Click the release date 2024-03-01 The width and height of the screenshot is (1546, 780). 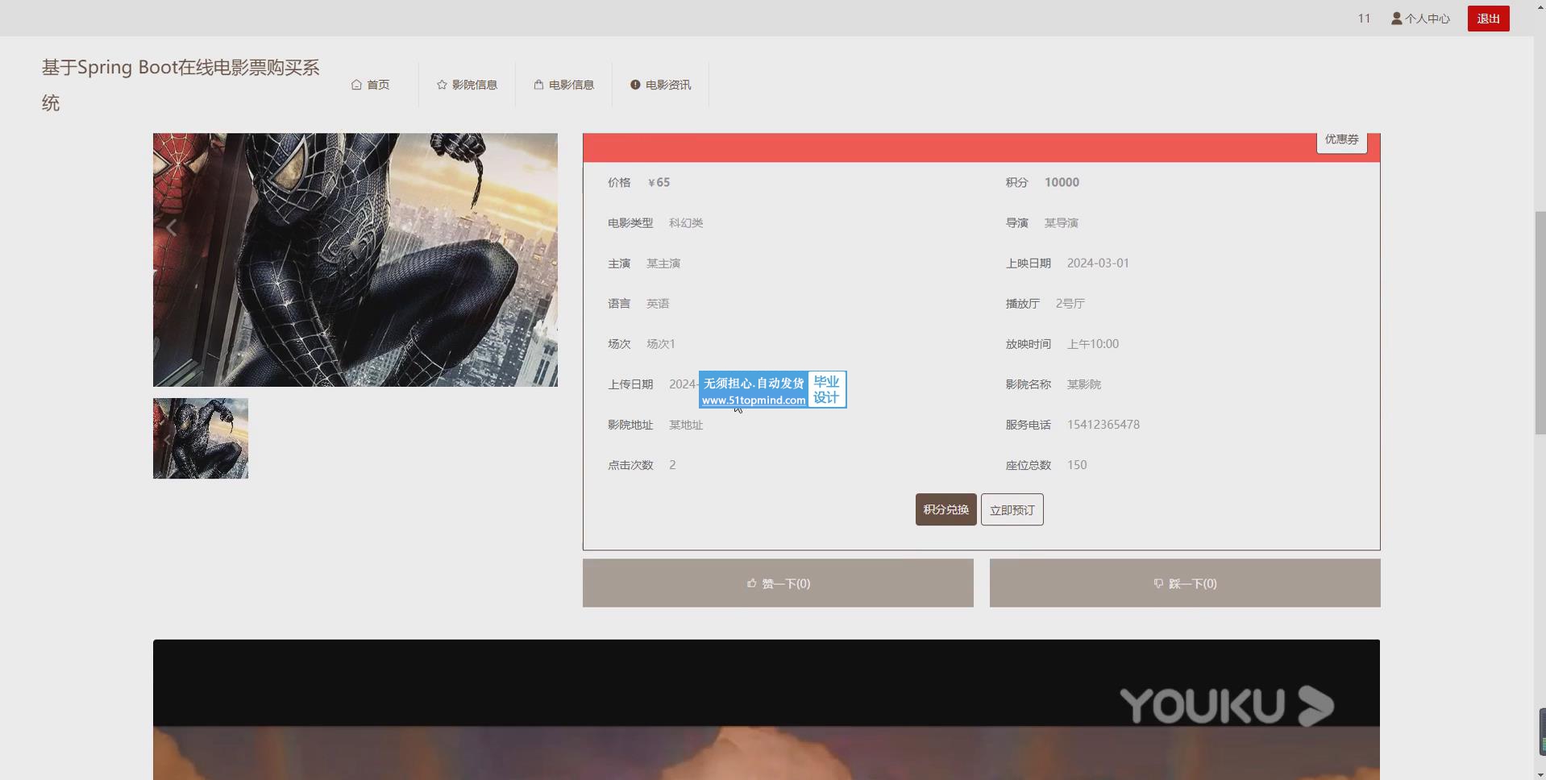pyautogui.click(x=1098, y=263)
